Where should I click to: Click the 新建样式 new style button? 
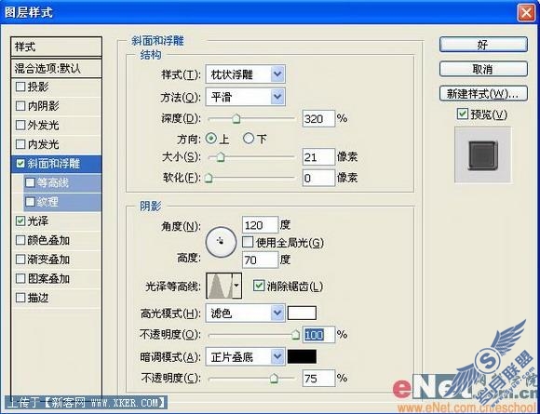click(x=483, y=94)
